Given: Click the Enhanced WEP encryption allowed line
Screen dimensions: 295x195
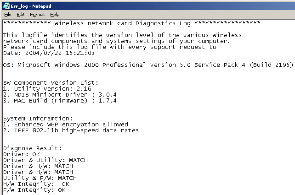Looking at the screenshot, I should pos(65,124).
